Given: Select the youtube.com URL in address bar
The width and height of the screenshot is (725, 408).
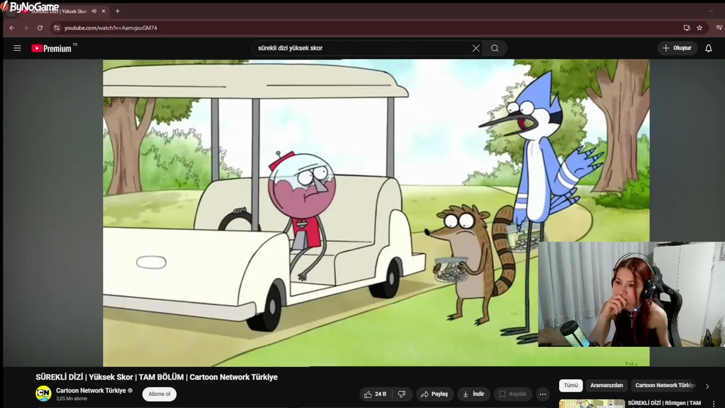Looking at the screenshot, I should point(110,28).
